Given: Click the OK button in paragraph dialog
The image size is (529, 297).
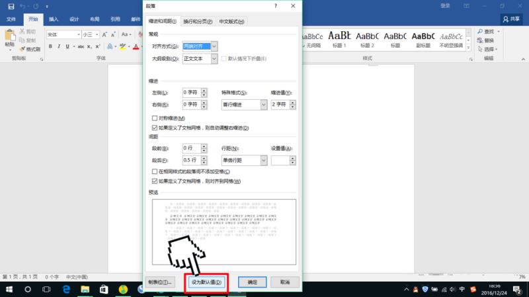Looking at the screenshot, I should 253,282.
